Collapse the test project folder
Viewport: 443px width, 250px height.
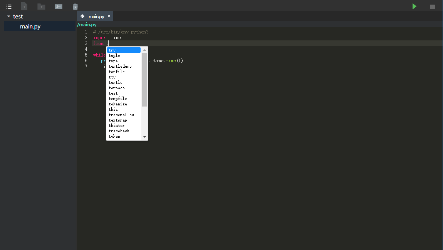(8, 17)
